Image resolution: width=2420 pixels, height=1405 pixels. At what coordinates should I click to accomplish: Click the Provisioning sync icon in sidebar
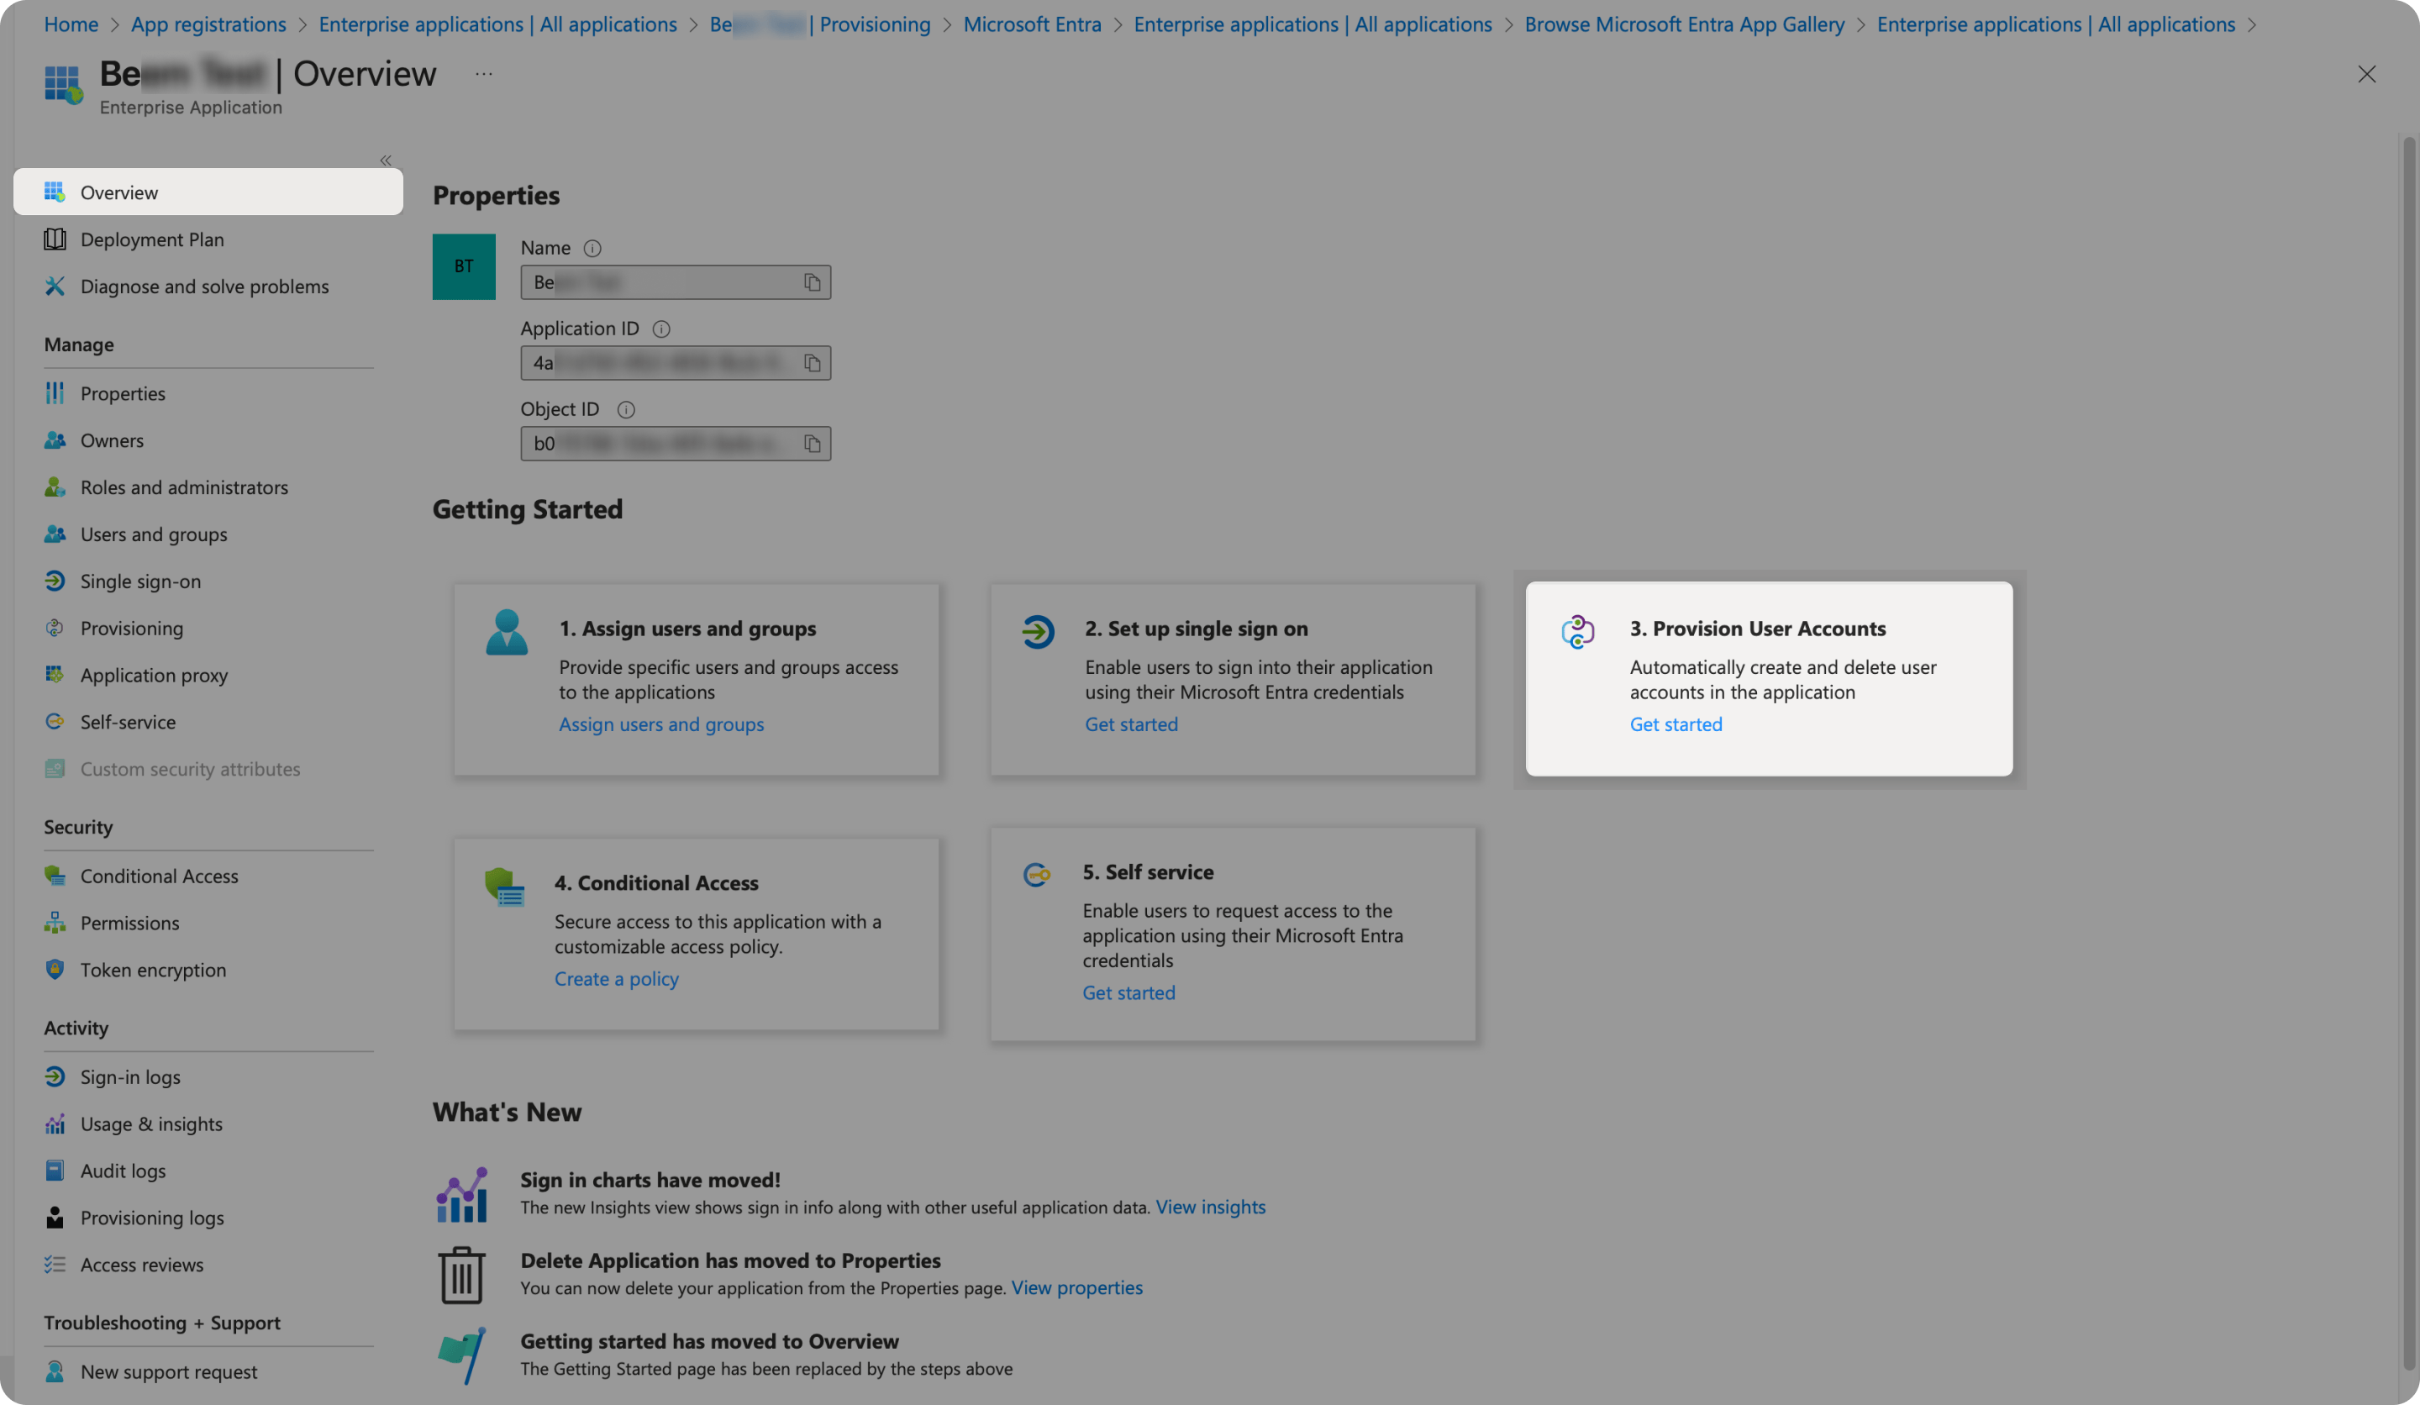click(55, 628)
